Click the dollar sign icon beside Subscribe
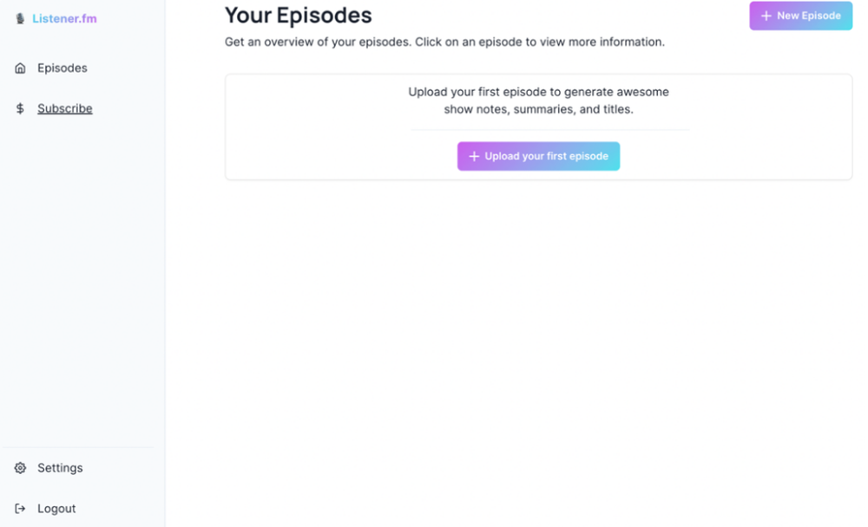 click(x=20, y=108)
